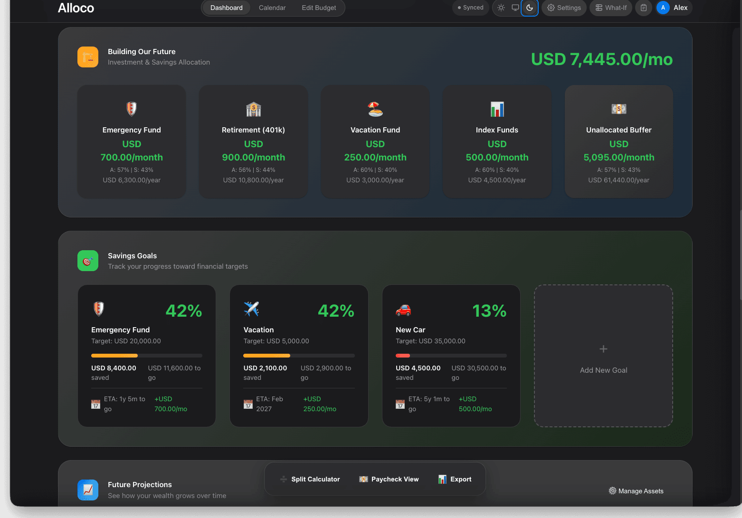742x518 pixels.
Task: Click 13% on New Car goal
Action: click(x=489, y=311)
